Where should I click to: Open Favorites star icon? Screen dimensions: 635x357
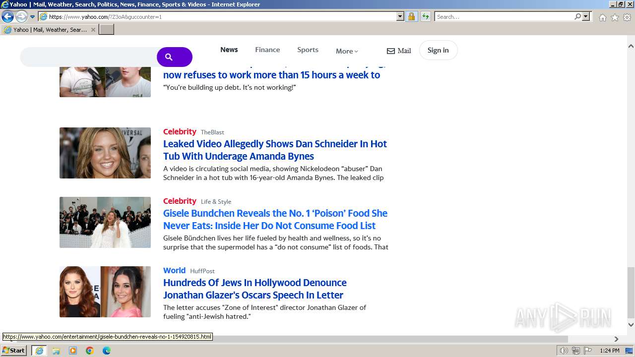(615, 17)
